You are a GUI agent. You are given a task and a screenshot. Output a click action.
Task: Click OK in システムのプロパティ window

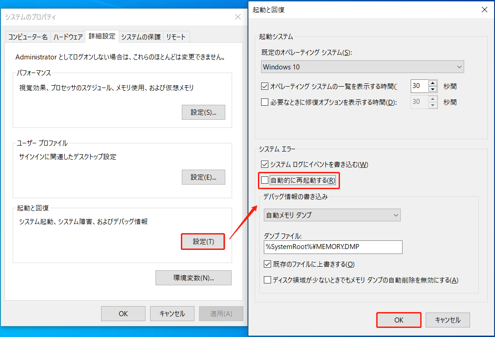pyautogui.click(x=123, y=313)
